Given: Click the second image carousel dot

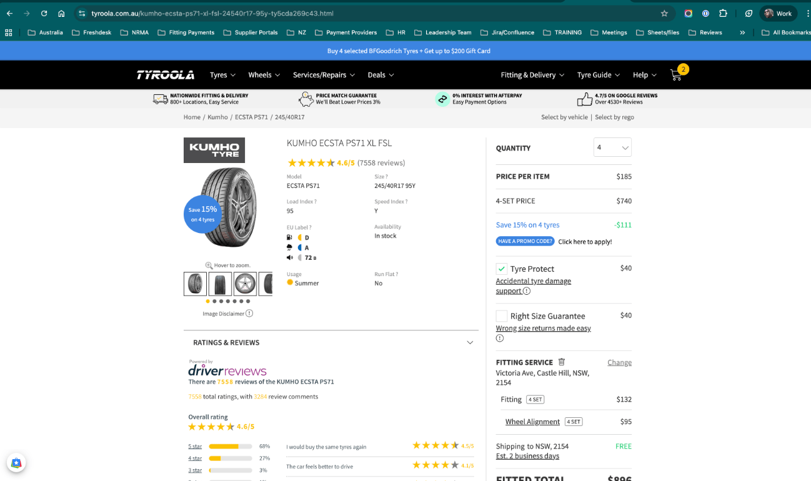Looking at the screenshot, I should [x=214, y=301].
